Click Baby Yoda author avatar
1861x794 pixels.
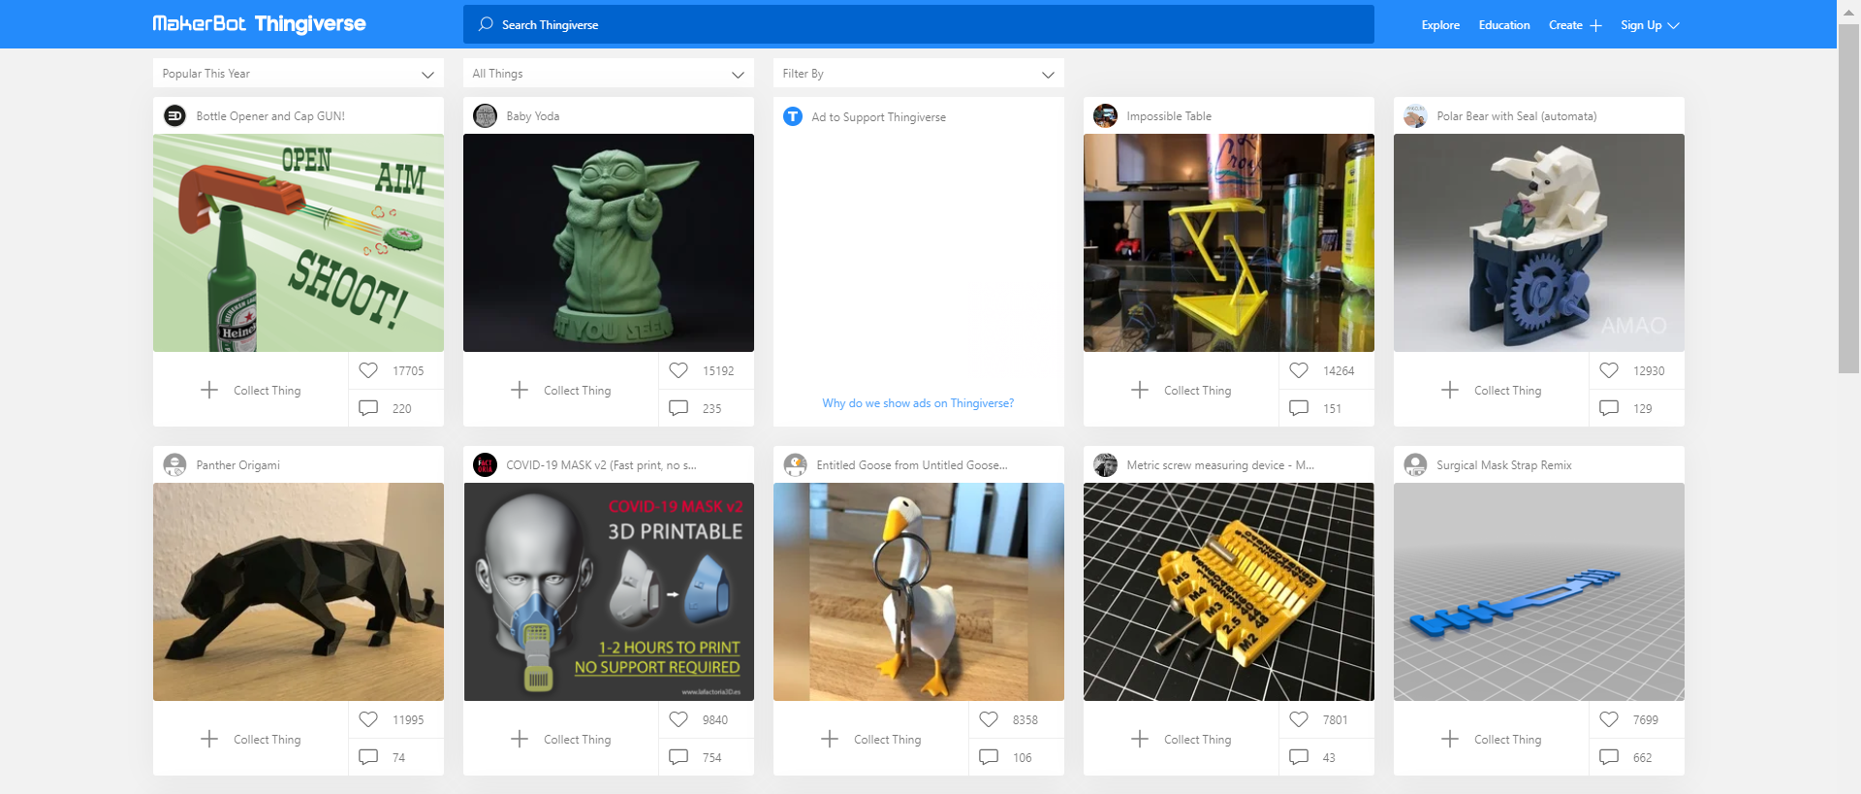485,116
